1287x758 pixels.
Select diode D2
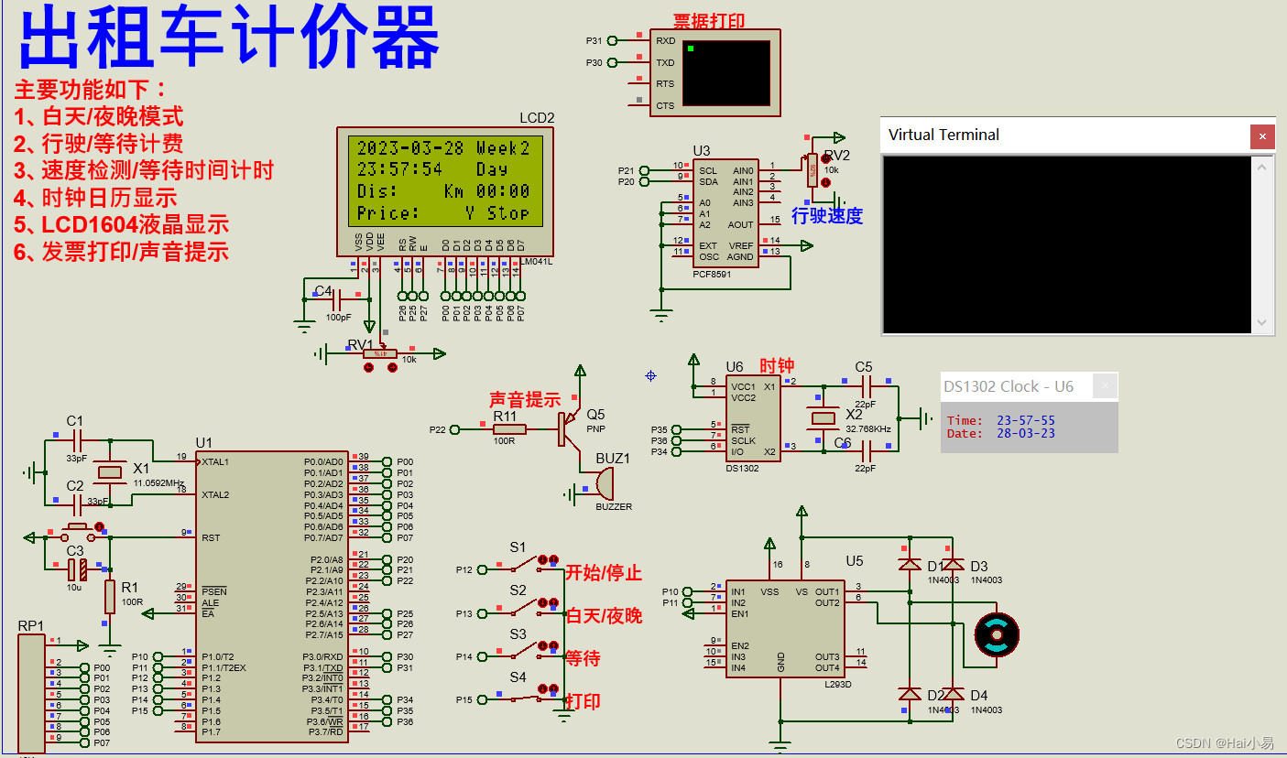click(910, 694)
